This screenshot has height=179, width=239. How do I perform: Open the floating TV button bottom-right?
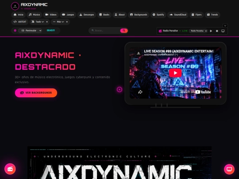[229, 169]
